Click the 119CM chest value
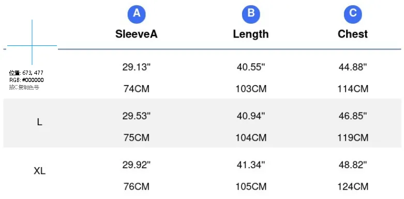The width and height of the screenshot is (404, 199). (353, 138)
